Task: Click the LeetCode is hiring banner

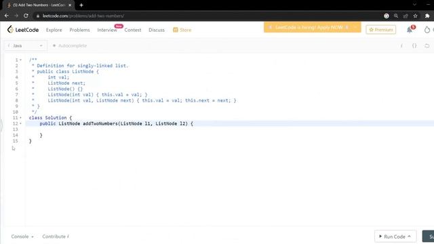Action: [312, 27]
